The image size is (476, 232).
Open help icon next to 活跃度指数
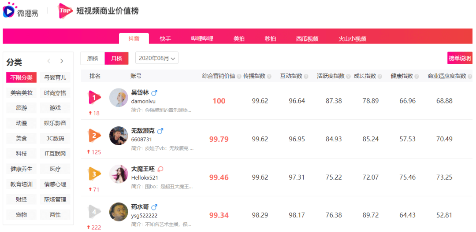348,77
